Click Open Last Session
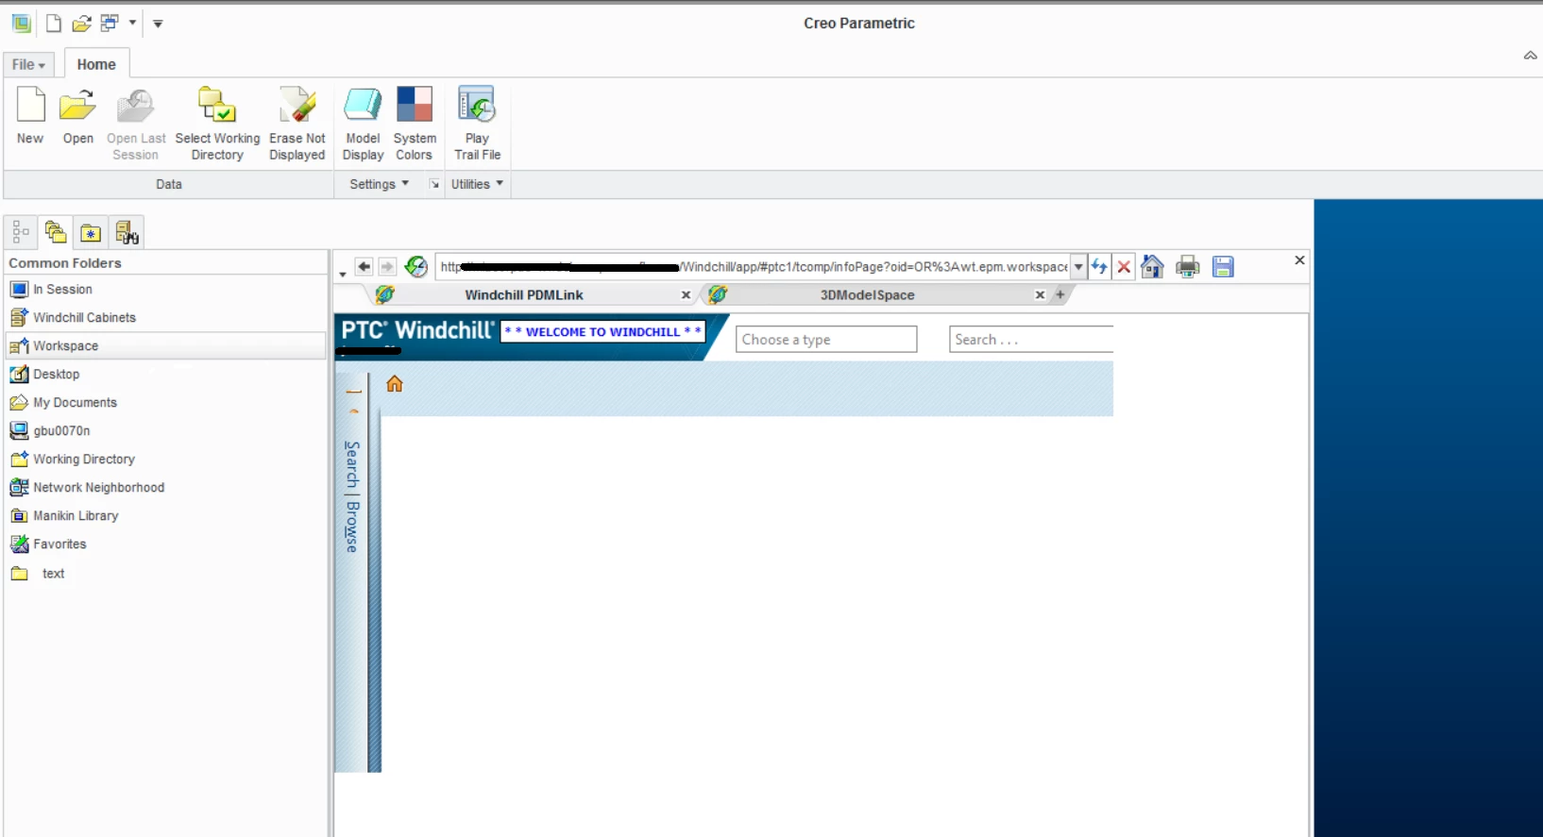 (x=136, y=125)
